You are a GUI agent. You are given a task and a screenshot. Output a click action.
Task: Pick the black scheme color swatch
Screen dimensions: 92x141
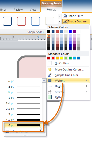click(49, 31)
